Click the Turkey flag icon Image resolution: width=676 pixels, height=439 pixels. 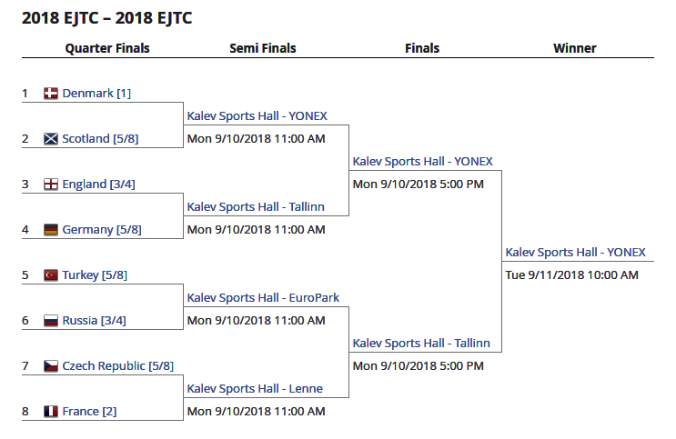pos(51,275)
